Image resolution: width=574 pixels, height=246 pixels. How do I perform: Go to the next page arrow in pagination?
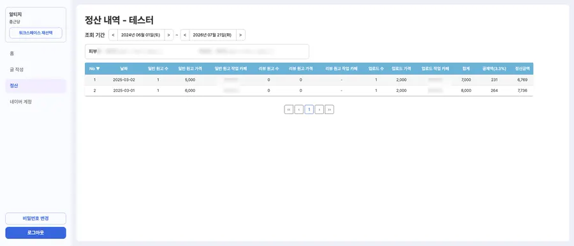320,110
